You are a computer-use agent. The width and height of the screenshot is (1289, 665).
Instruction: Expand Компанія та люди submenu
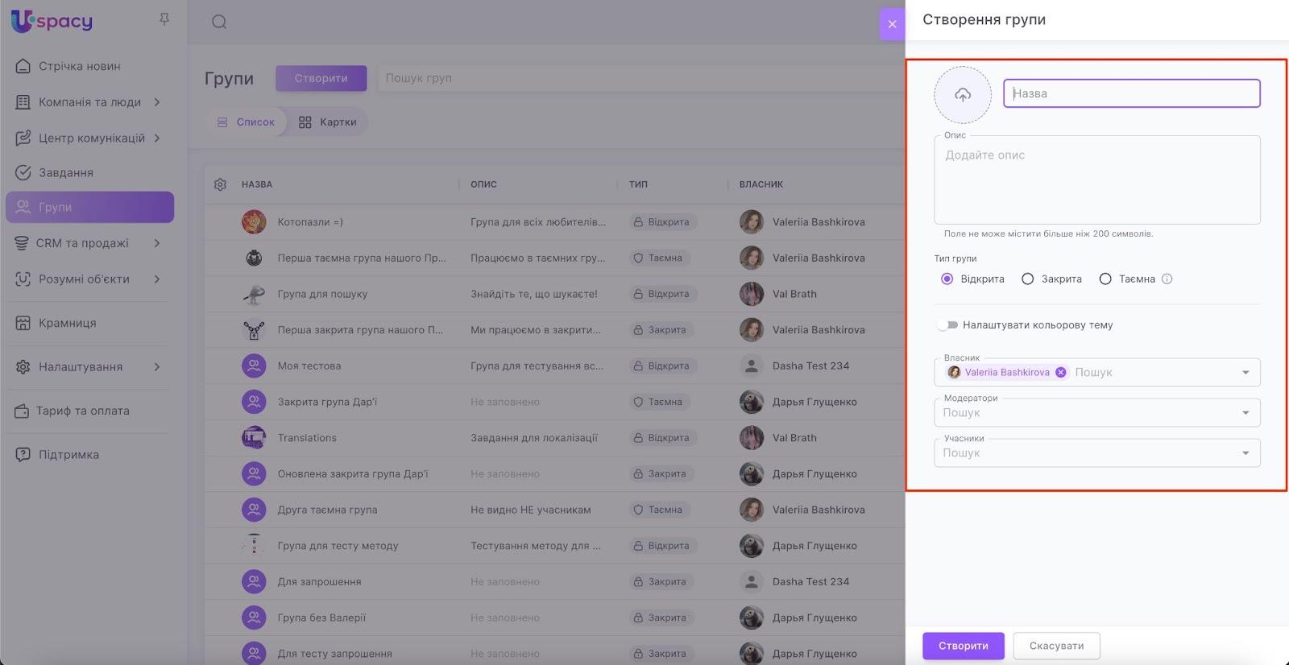(x=157, y=102)
